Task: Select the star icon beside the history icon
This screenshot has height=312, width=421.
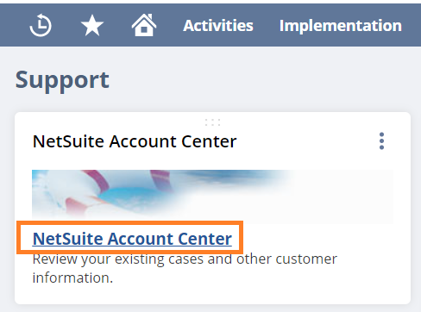Action: tap(92, 26)
